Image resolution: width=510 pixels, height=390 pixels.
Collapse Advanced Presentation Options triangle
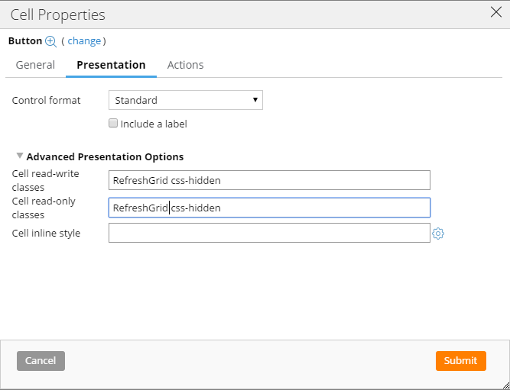[20, 156]
